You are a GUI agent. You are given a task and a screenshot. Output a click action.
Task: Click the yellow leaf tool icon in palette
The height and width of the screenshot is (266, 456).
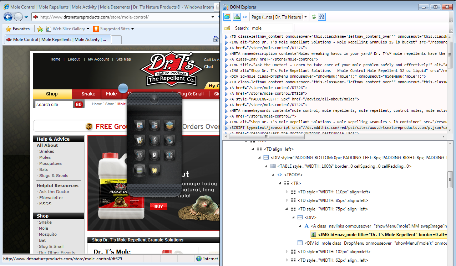pyautogui.click(x=154, y=170)
